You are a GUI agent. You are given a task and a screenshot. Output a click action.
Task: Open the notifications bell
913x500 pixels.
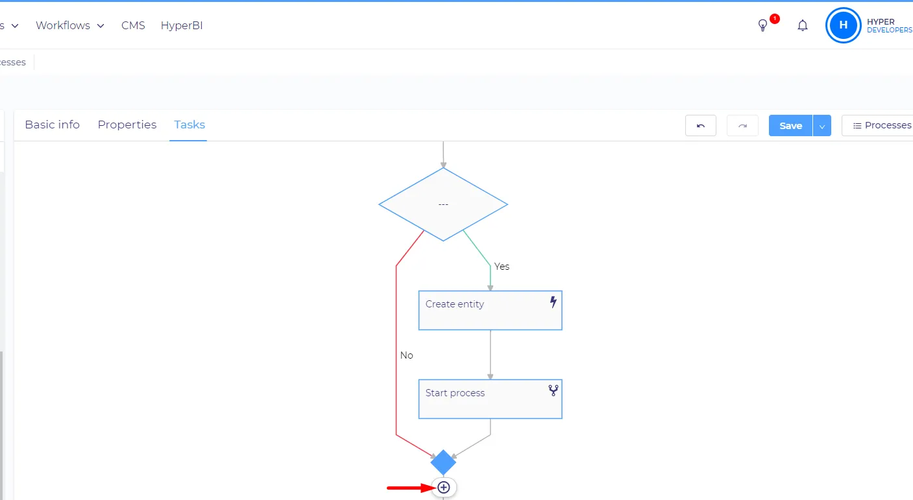pos(803,26)
